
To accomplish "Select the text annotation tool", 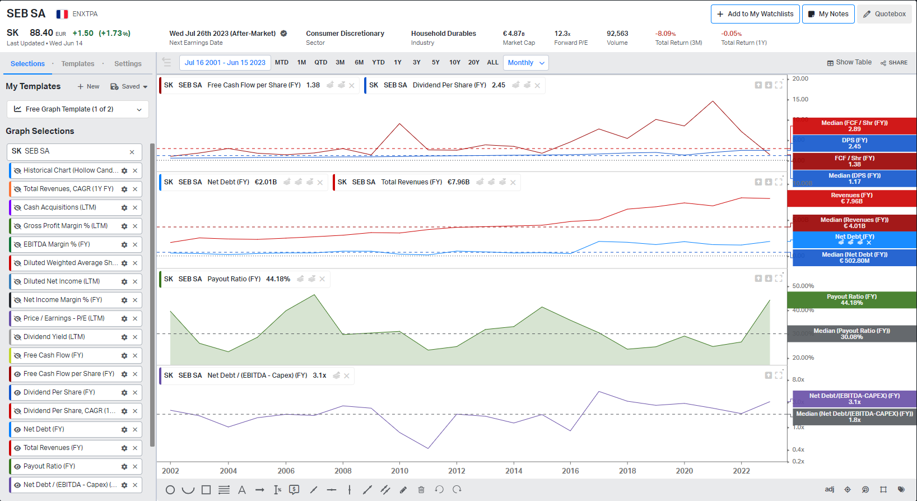I will point(242,490).
